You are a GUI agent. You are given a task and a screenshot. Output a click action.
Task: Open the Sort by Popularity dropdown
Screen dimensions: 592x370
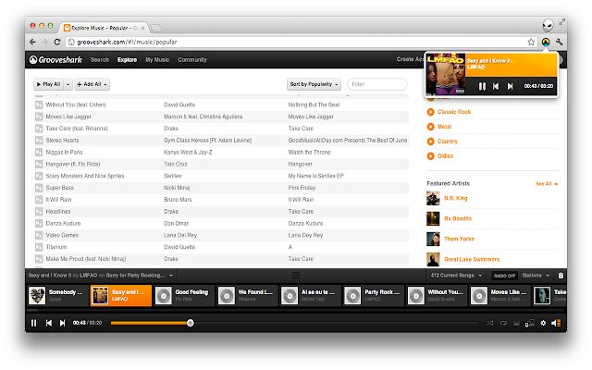coord(314,84)
